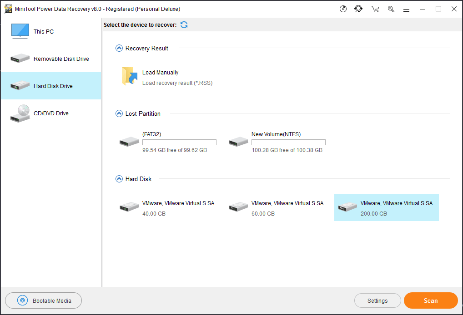Select the 40.00 GB VMware virtual disk
The width and height of the screenshot is (463, 315).
(x=168, y=207)
